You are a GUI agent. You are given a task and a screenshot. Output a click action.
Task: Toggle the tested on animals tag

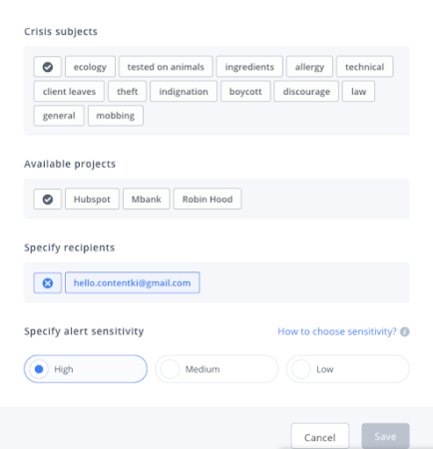pos(166,67)
